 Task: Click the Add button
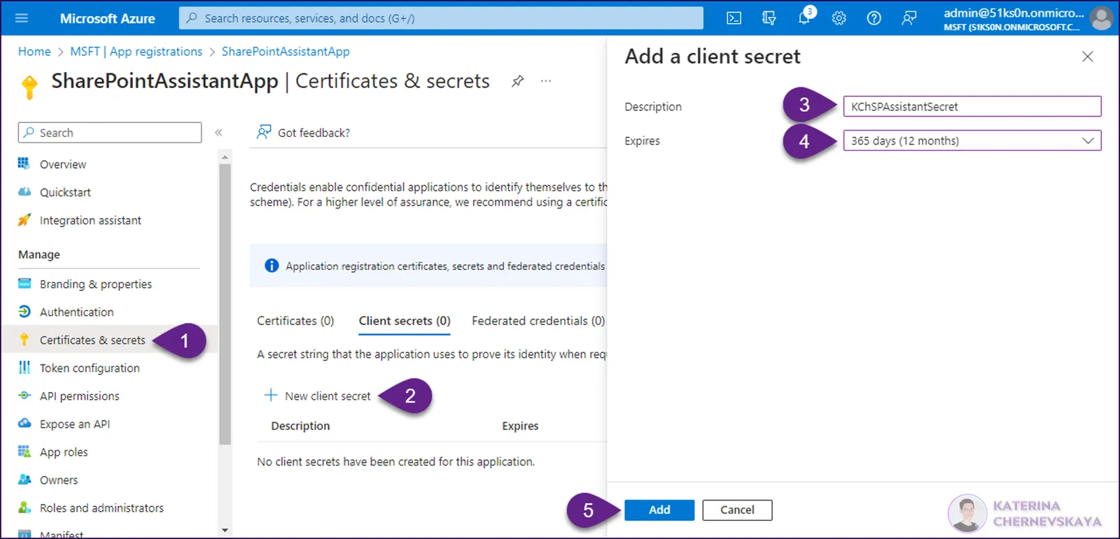pyautogui.click(x=659, y=510)
